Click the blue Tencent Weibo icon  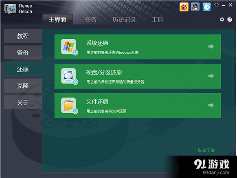(x=206, y=7)
